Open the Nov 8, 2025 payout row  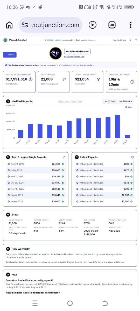(36, 195)
